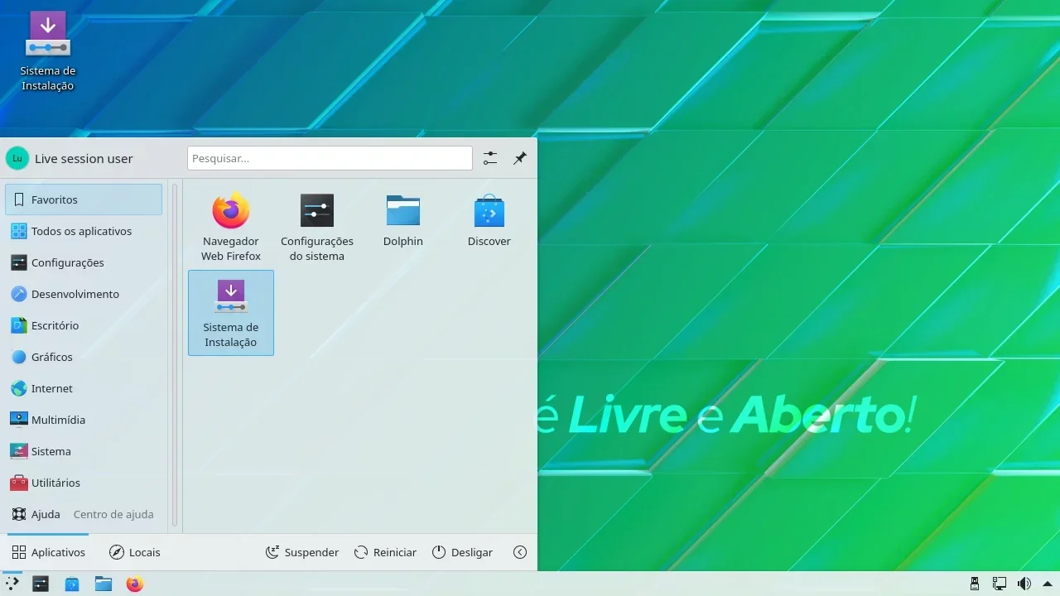Open the Escritório category
Screen dimensions: 1060x596
(x=84, y=325)
